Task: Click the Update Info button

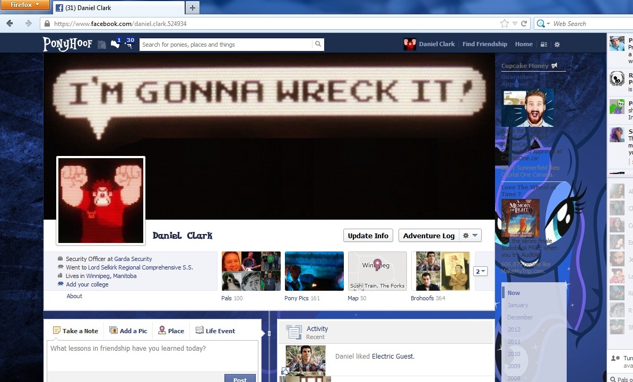Action: pyautogui.click(x=368, y=236)
